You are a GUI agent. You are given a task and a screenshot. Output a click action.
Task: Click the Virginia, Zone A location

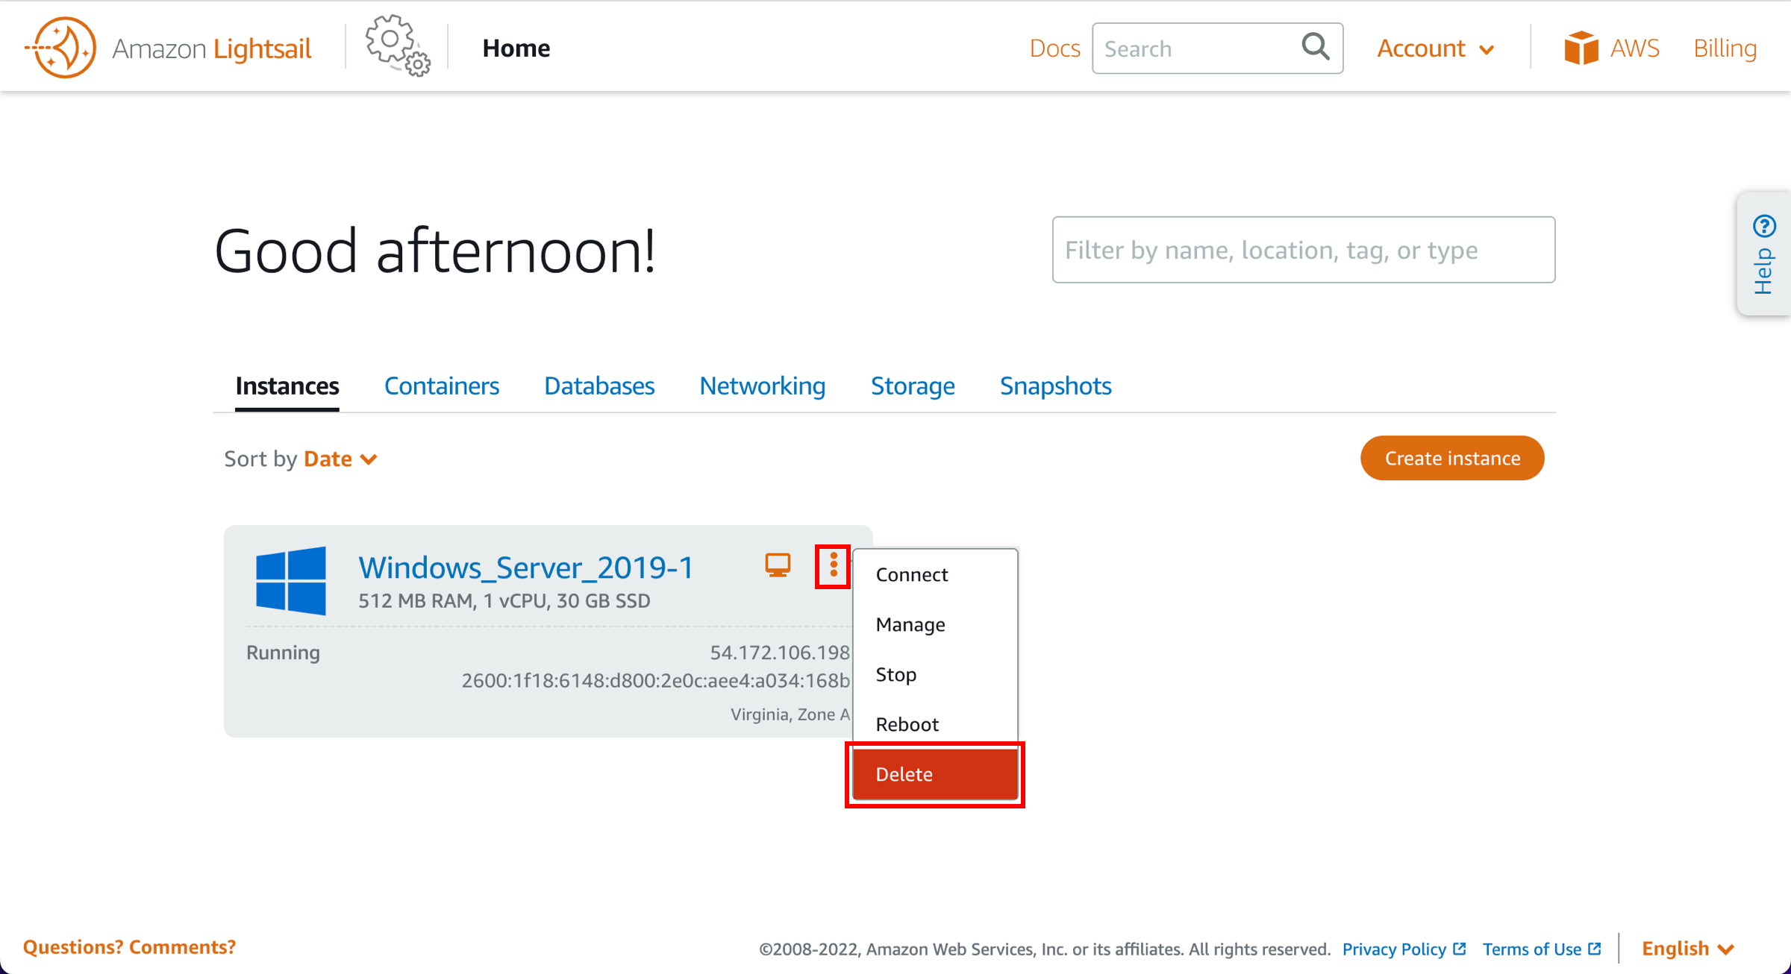[790, 714]
